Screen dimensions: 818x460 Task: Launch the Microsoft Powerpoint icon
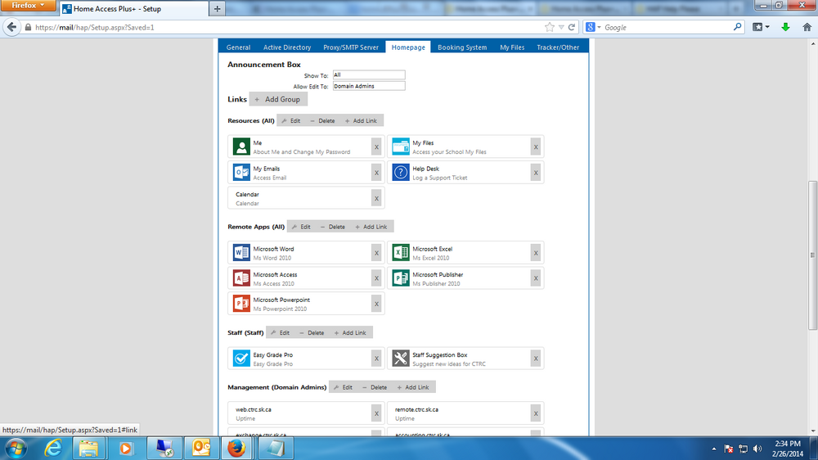(x=241, y=304)
